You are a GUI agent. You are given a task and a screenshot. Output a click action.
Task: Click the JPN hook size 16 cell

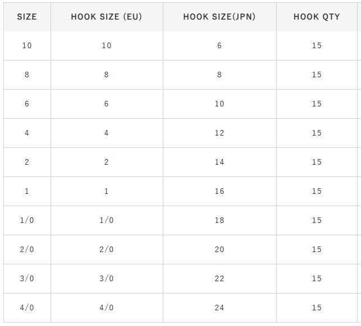click(220, 191)
